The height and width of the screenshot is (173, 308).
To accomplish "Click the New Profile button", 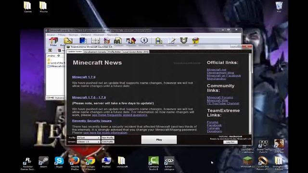I will (108, 138).
